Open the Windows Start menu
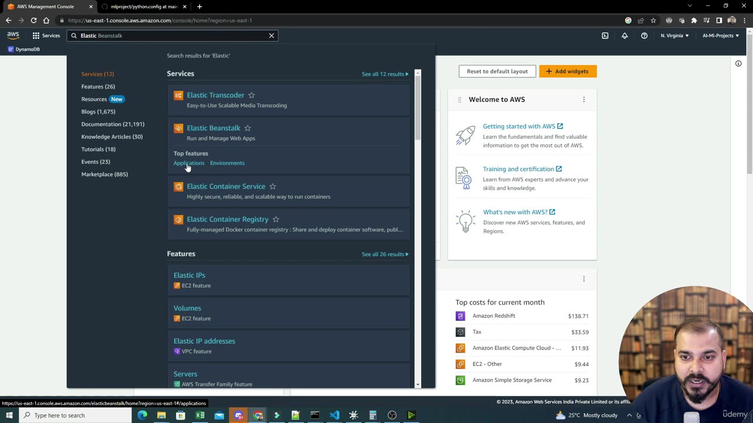The height and width of the screenshot is (423, 753). pos(9,415)
